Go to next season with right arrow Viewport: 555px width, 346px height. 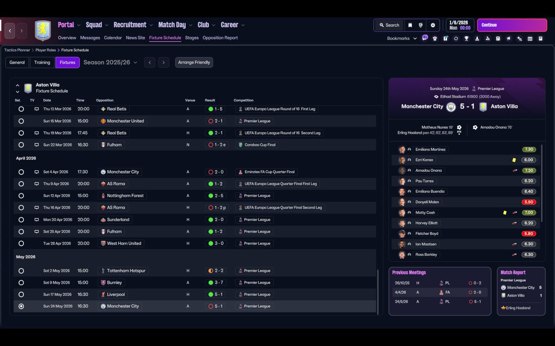(x=163, y=62)
